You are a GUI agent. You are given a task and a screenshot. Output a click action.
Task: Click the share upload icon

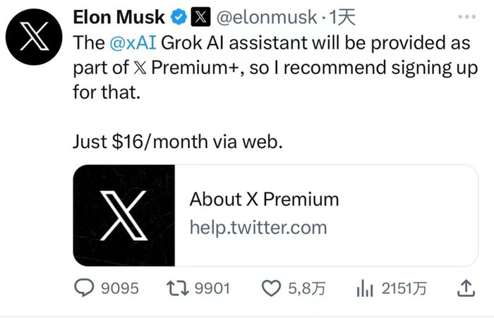[x=465, y=288]
